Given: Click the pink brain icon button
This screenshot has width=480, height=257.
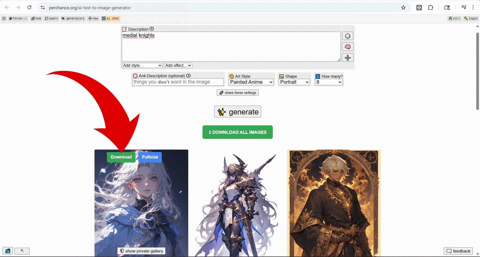Looking at the screenshot, I should click(347, 47).
